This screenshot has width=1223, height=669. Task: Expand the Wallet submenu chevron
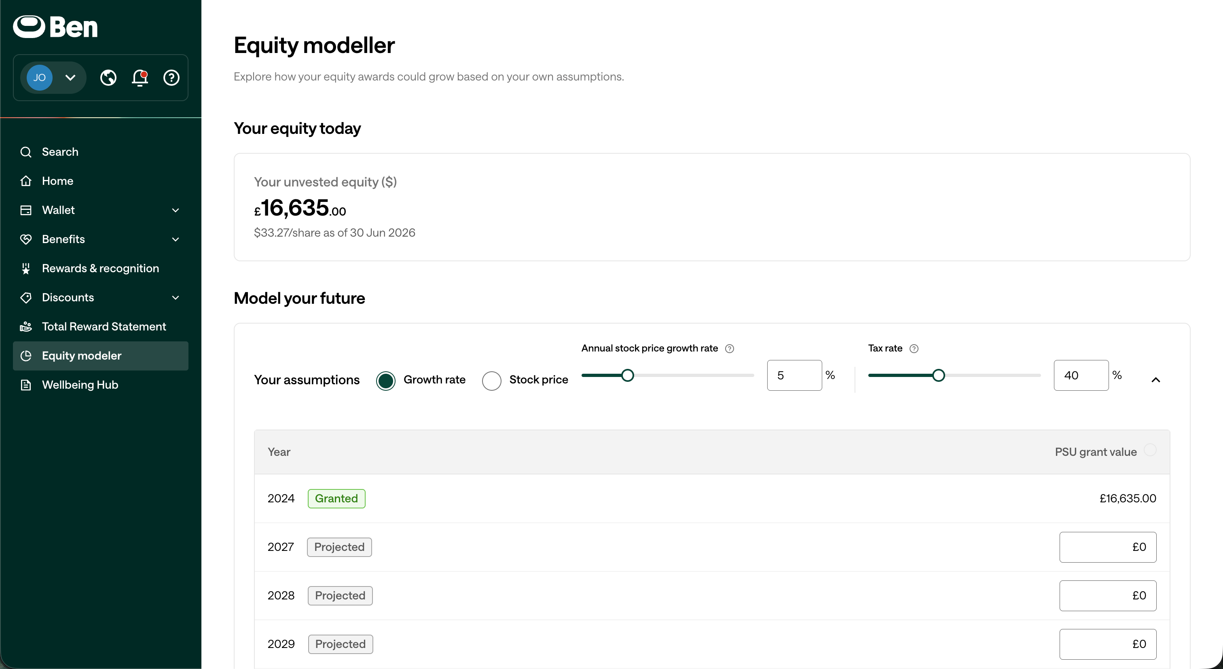[x=176, y=210]
